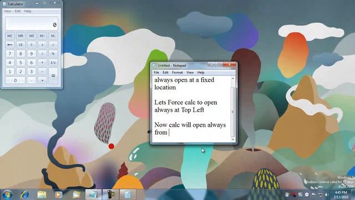Click Notepad scrollbar up arrow
The height and width of the screenshot is (200, 355).
pyautogui.click(x=233, y=78)
